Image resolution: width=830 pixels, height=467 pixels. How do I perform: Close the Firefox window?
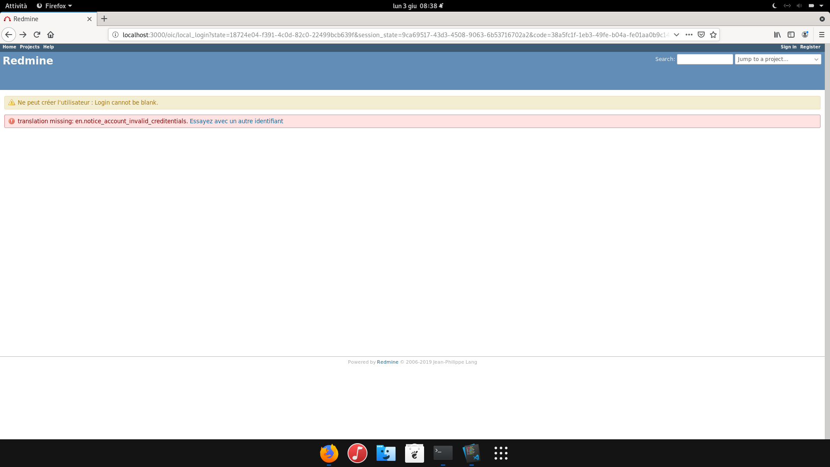(x=822, y=19)
